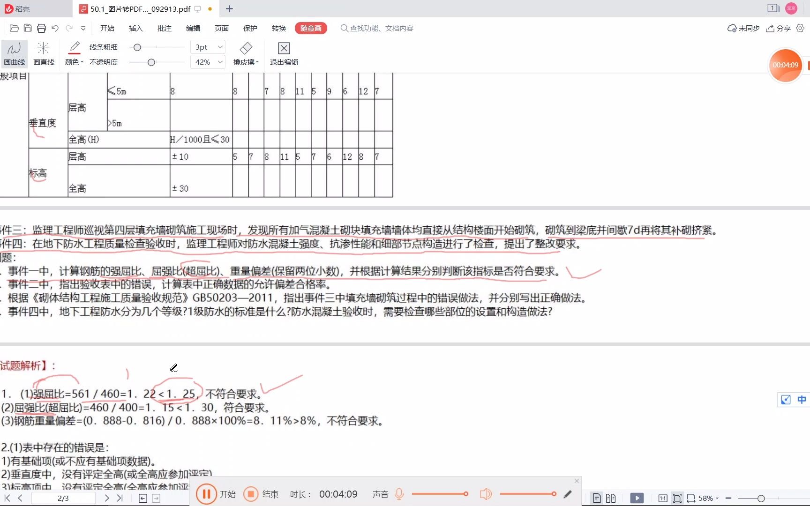810x506 pixels.
Task: Adjust the status bar zoom slider
Action: (x=761, y=499)
